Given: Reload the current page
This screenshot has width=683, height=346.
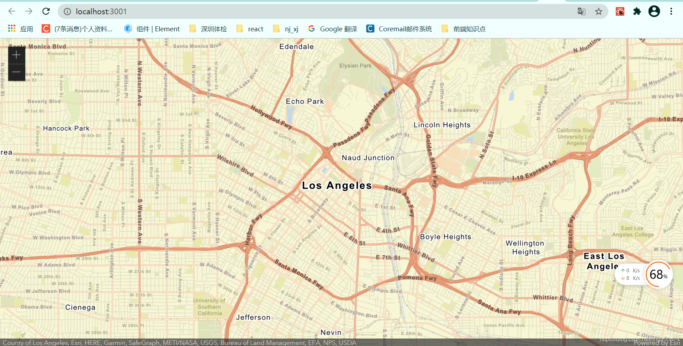Looking at the screenshot, I should [x=46, y=11].
